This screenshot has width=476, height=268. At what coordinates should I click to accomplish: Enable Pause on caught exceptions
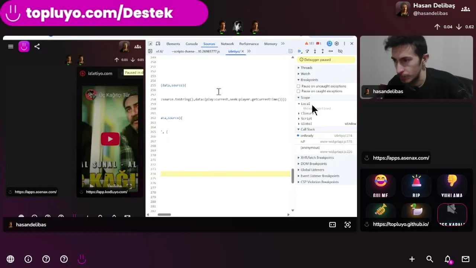click(x=298, y=91)
